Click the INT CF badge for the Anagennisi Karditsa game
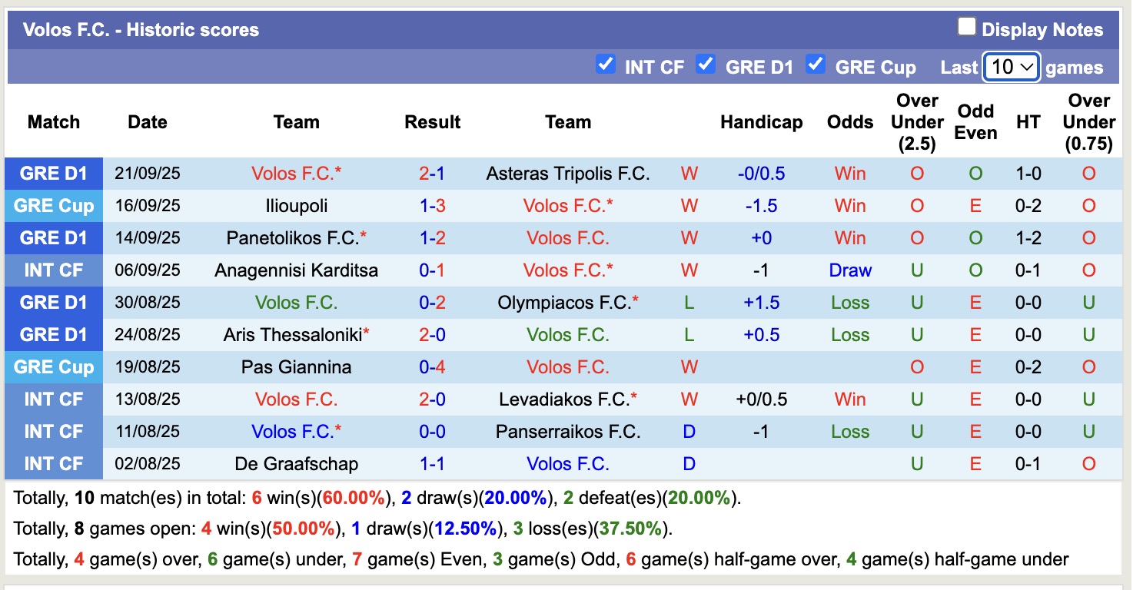Viewport: 1133px width, 590px height. (52, 270)
